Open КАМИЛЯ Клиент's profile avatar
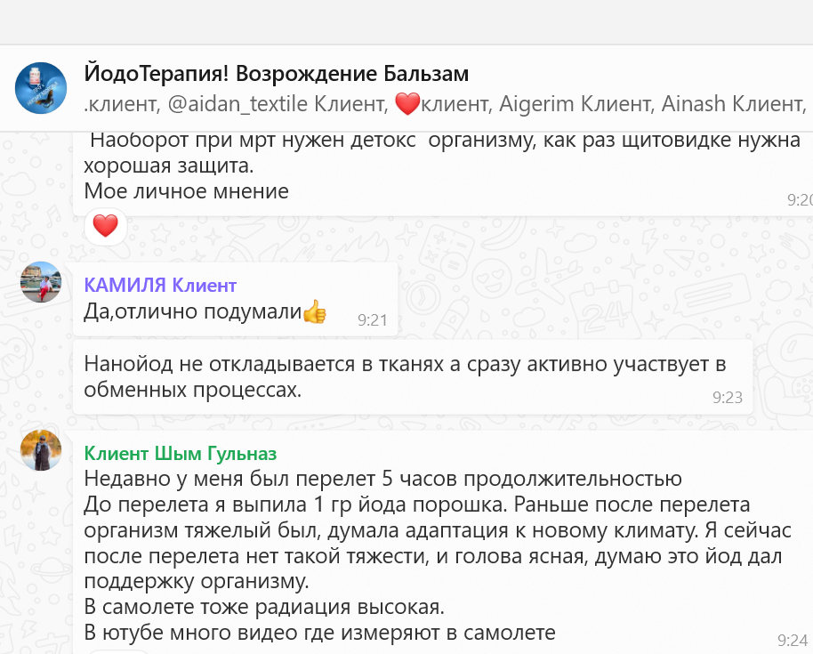The width and height of the screenshot is (813, 654). coord(41,282)
